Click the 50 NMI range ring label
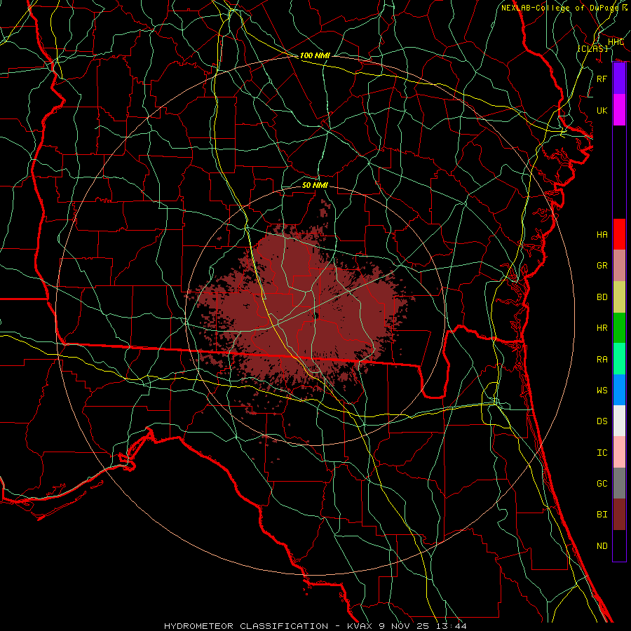 pos(315,185)
